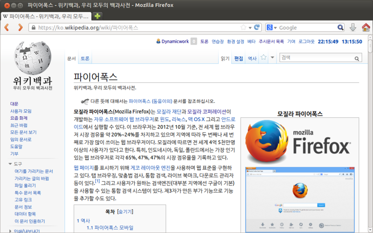Click the 22:15:49 clock
373x233 pixels.
click(x=328, y=41)
